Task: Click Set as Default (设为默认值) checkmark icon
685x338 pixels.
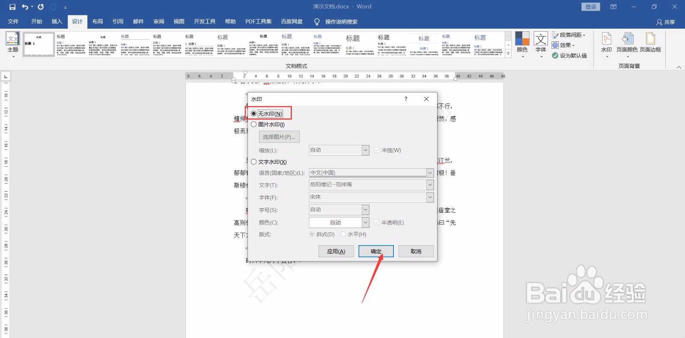Action: [555, 56]
